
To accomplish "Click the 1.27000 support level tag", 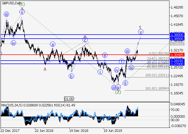I will 178,64.
